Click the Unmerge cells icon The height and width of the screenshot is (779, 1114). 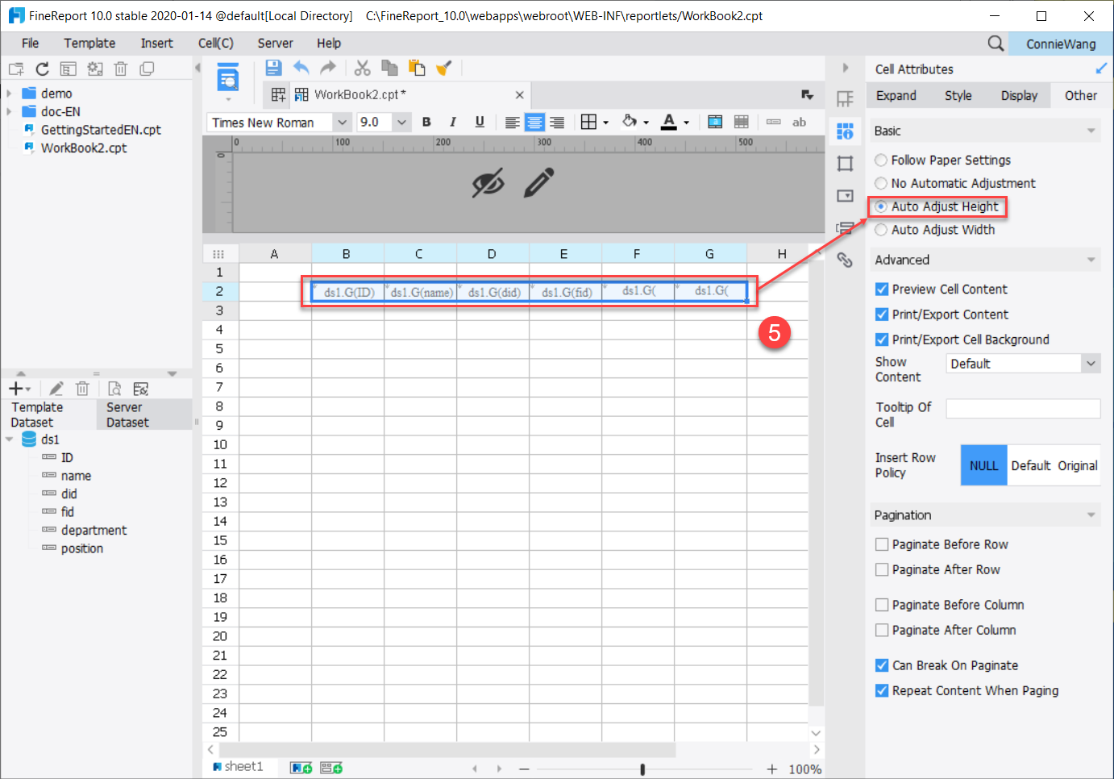(x=742, y=122)
